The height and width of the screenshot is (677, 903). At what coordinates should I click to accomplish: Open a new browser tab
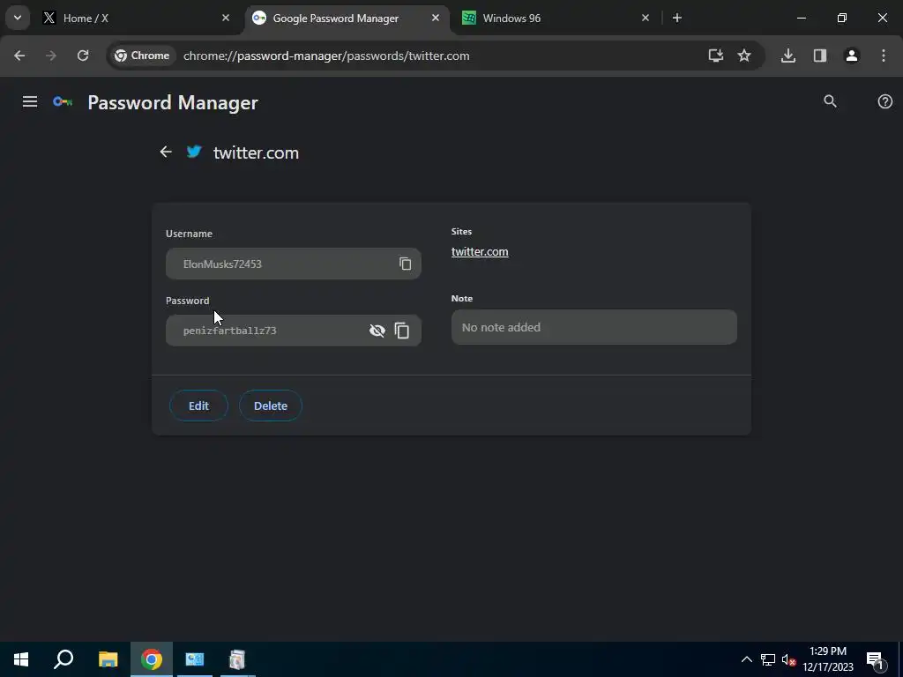pyautogui.click(x=677, y=18)
